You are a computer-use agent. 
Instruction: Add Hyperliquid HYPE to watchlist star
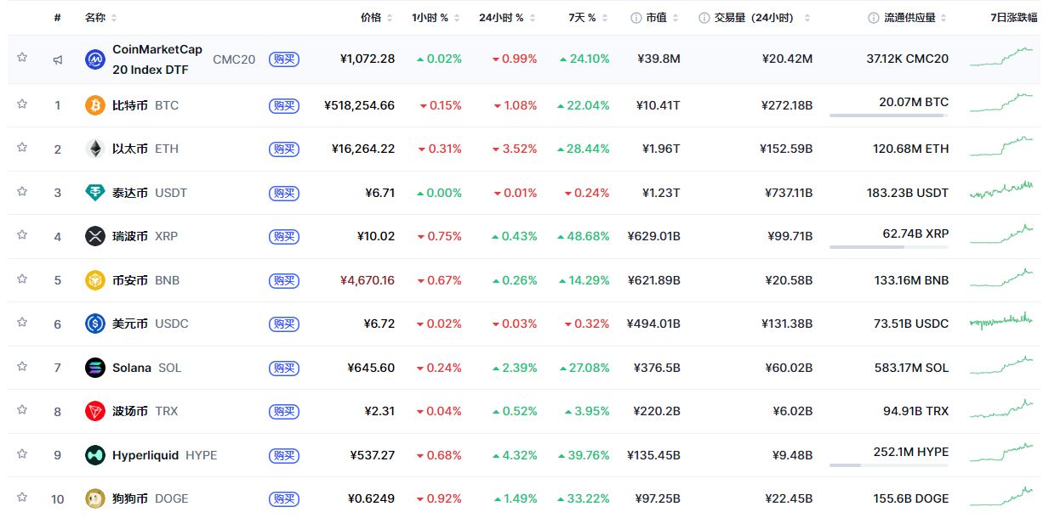22,453
